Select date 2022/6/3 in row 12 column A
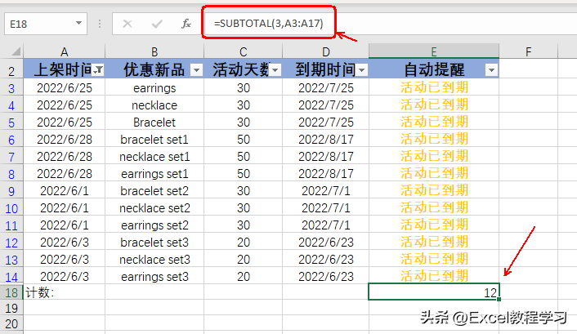This screenshot has width=577, height=334. point(65,242)
